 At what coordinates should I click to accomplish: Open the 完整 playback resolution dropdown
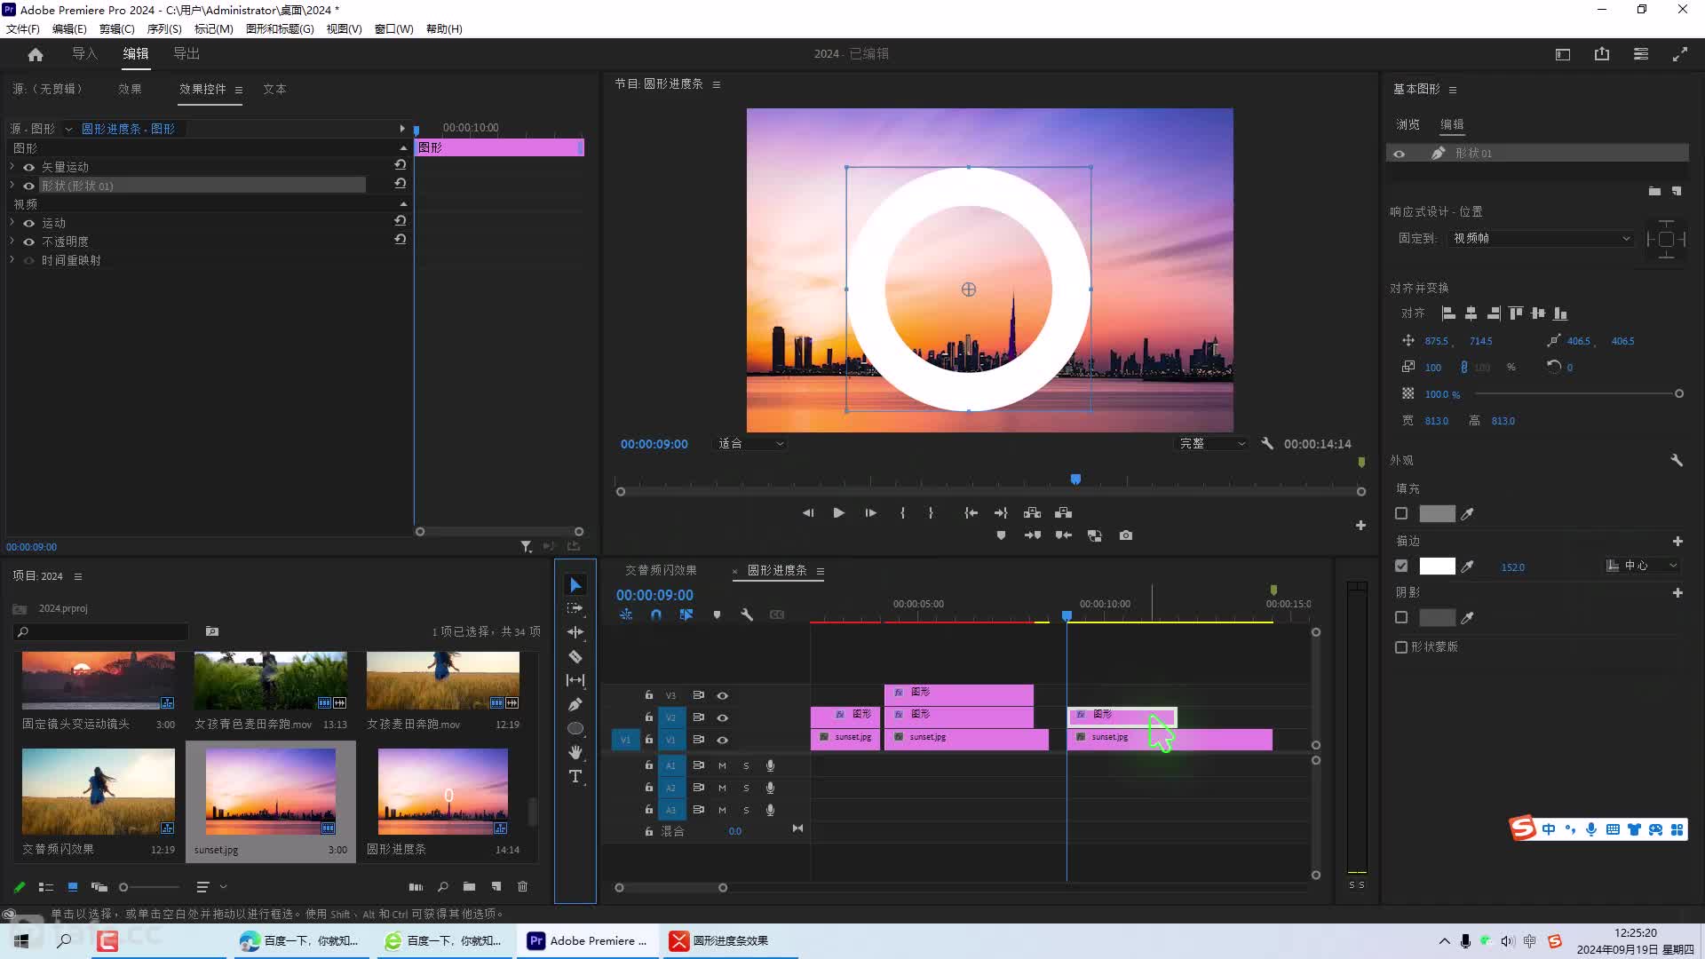pyautogui.click(x=1212, y=443)
